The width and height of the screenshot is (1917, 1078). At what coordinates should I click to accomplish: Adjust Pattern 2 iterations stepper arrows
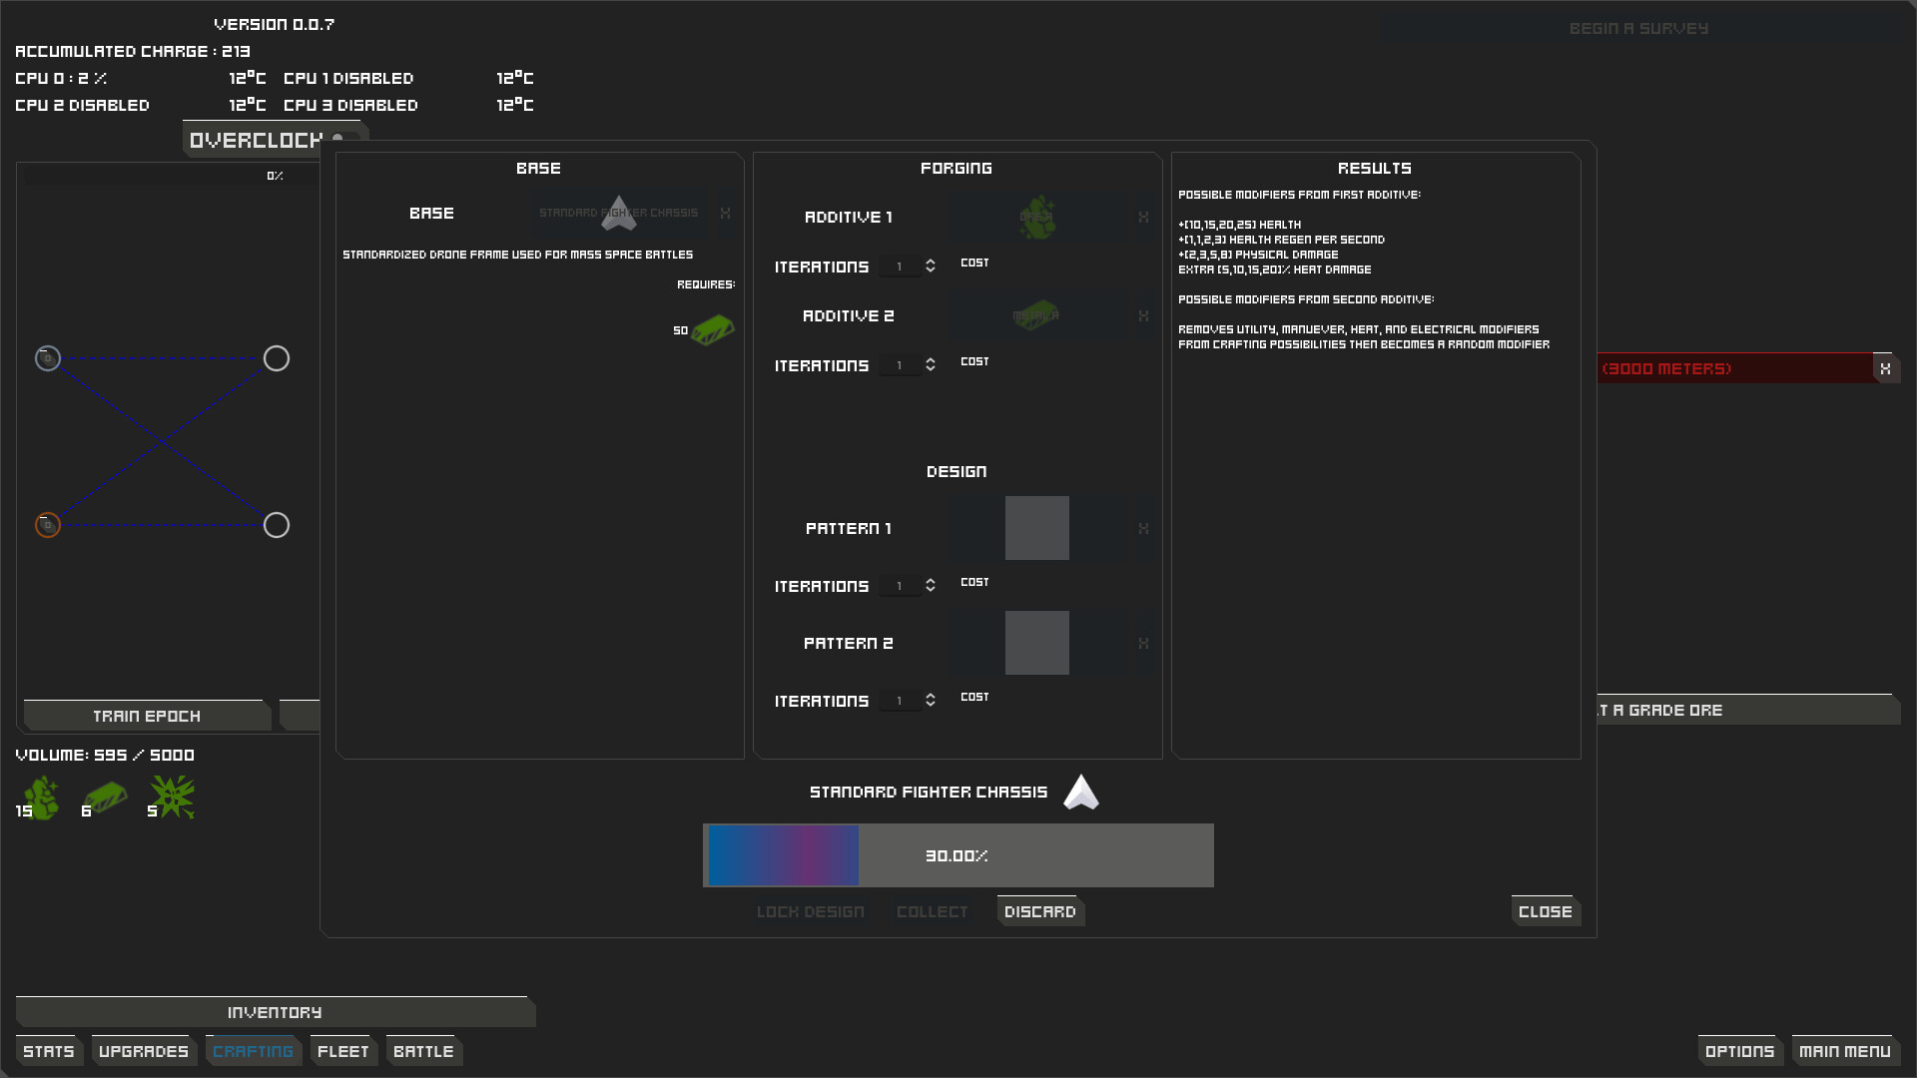930,700
